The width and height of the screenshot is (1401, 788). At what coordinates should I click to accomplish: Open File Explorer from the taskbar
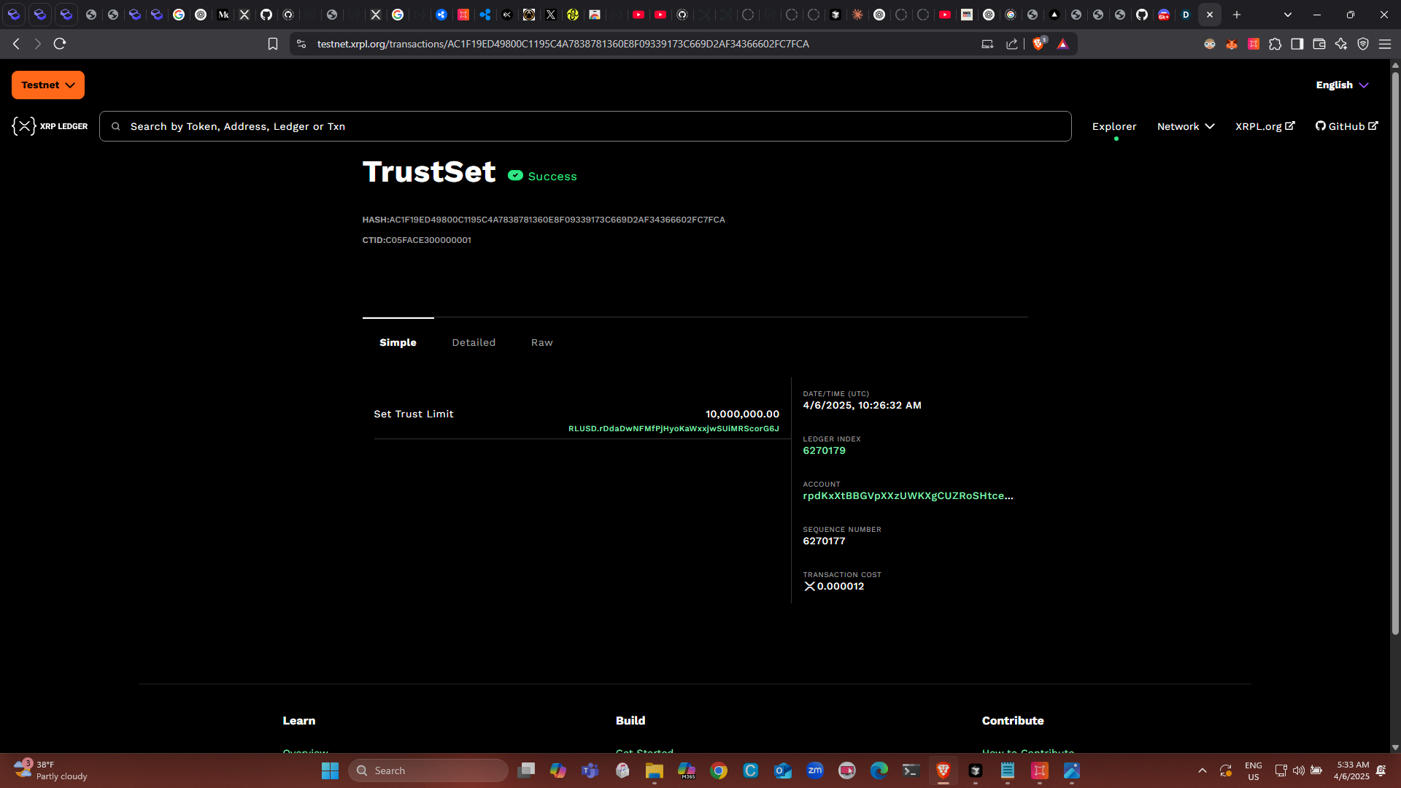click(x=654, y=770)
